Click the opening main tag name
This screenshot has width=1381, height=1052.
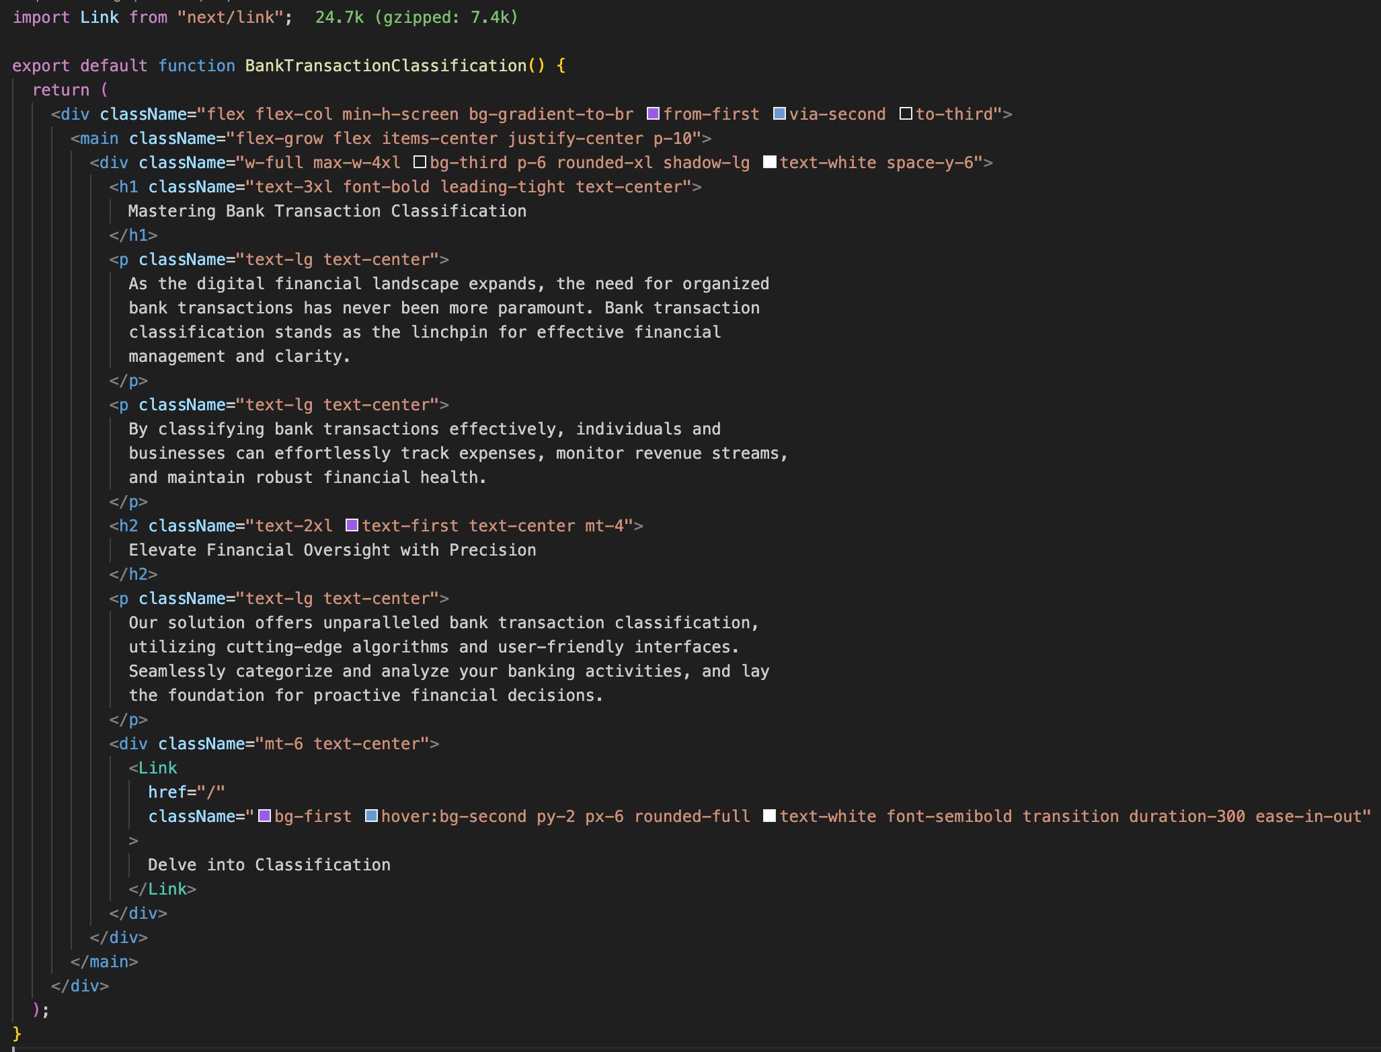click(99, 139)
